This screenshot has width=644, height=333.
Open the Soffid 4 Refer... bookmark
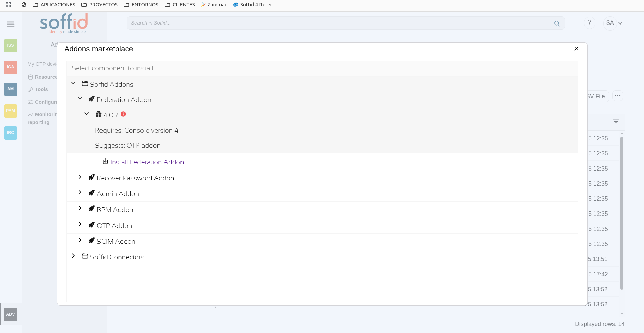(255, 5)
